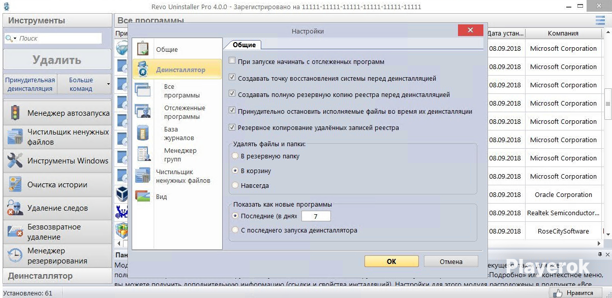612x298 pixels.
Task: Select С последнего запуска деинсталлятора option
Action: point(235,230)
